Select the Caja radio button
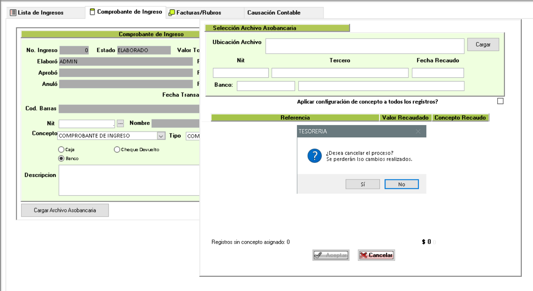 [x=61, y=149]
